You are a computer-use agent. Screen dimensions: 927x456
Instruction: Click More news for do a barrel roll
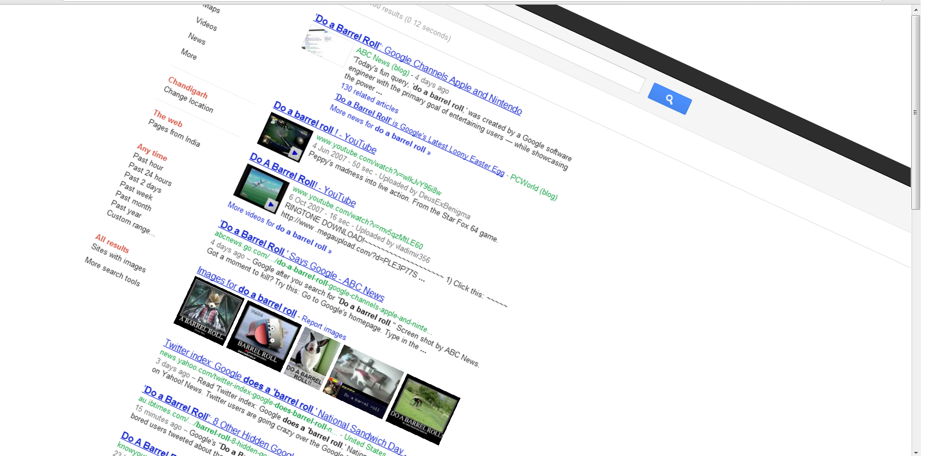click(x=380, y=129)
